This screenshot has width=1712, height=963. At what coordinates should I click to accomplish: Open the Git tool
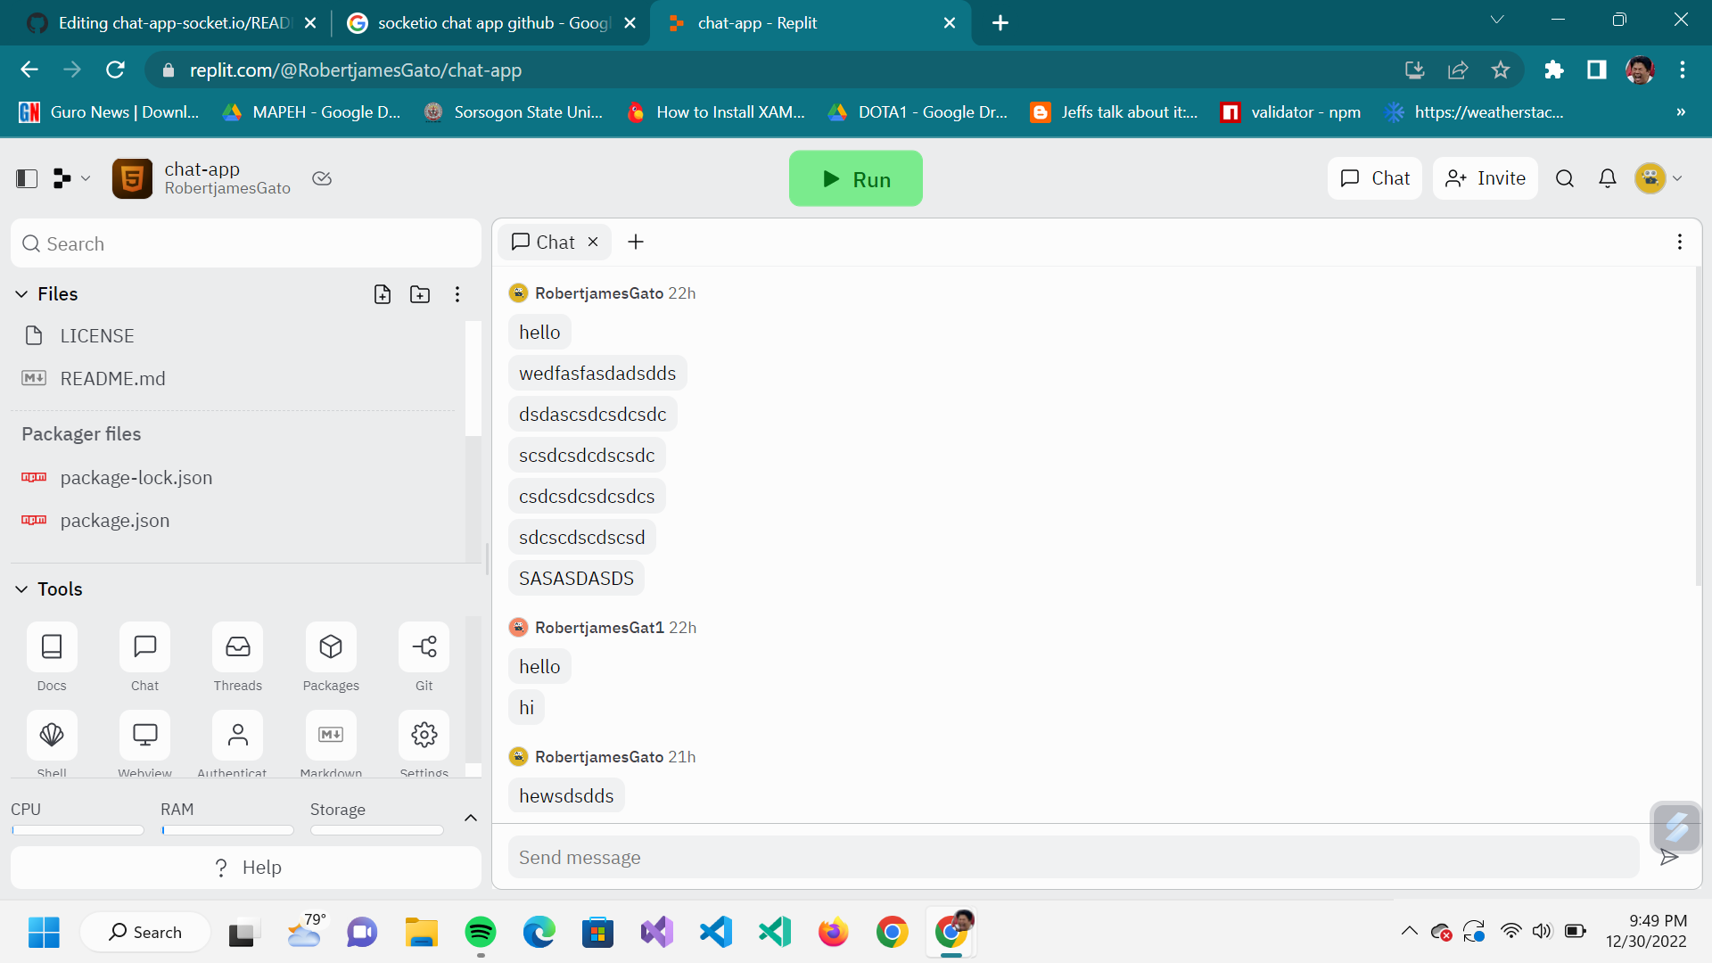point(424,647)
